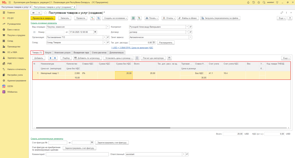The width and height of the screenshot is (295, 158).
Task: Click the Комментарий input field
Action: (77, 154)
